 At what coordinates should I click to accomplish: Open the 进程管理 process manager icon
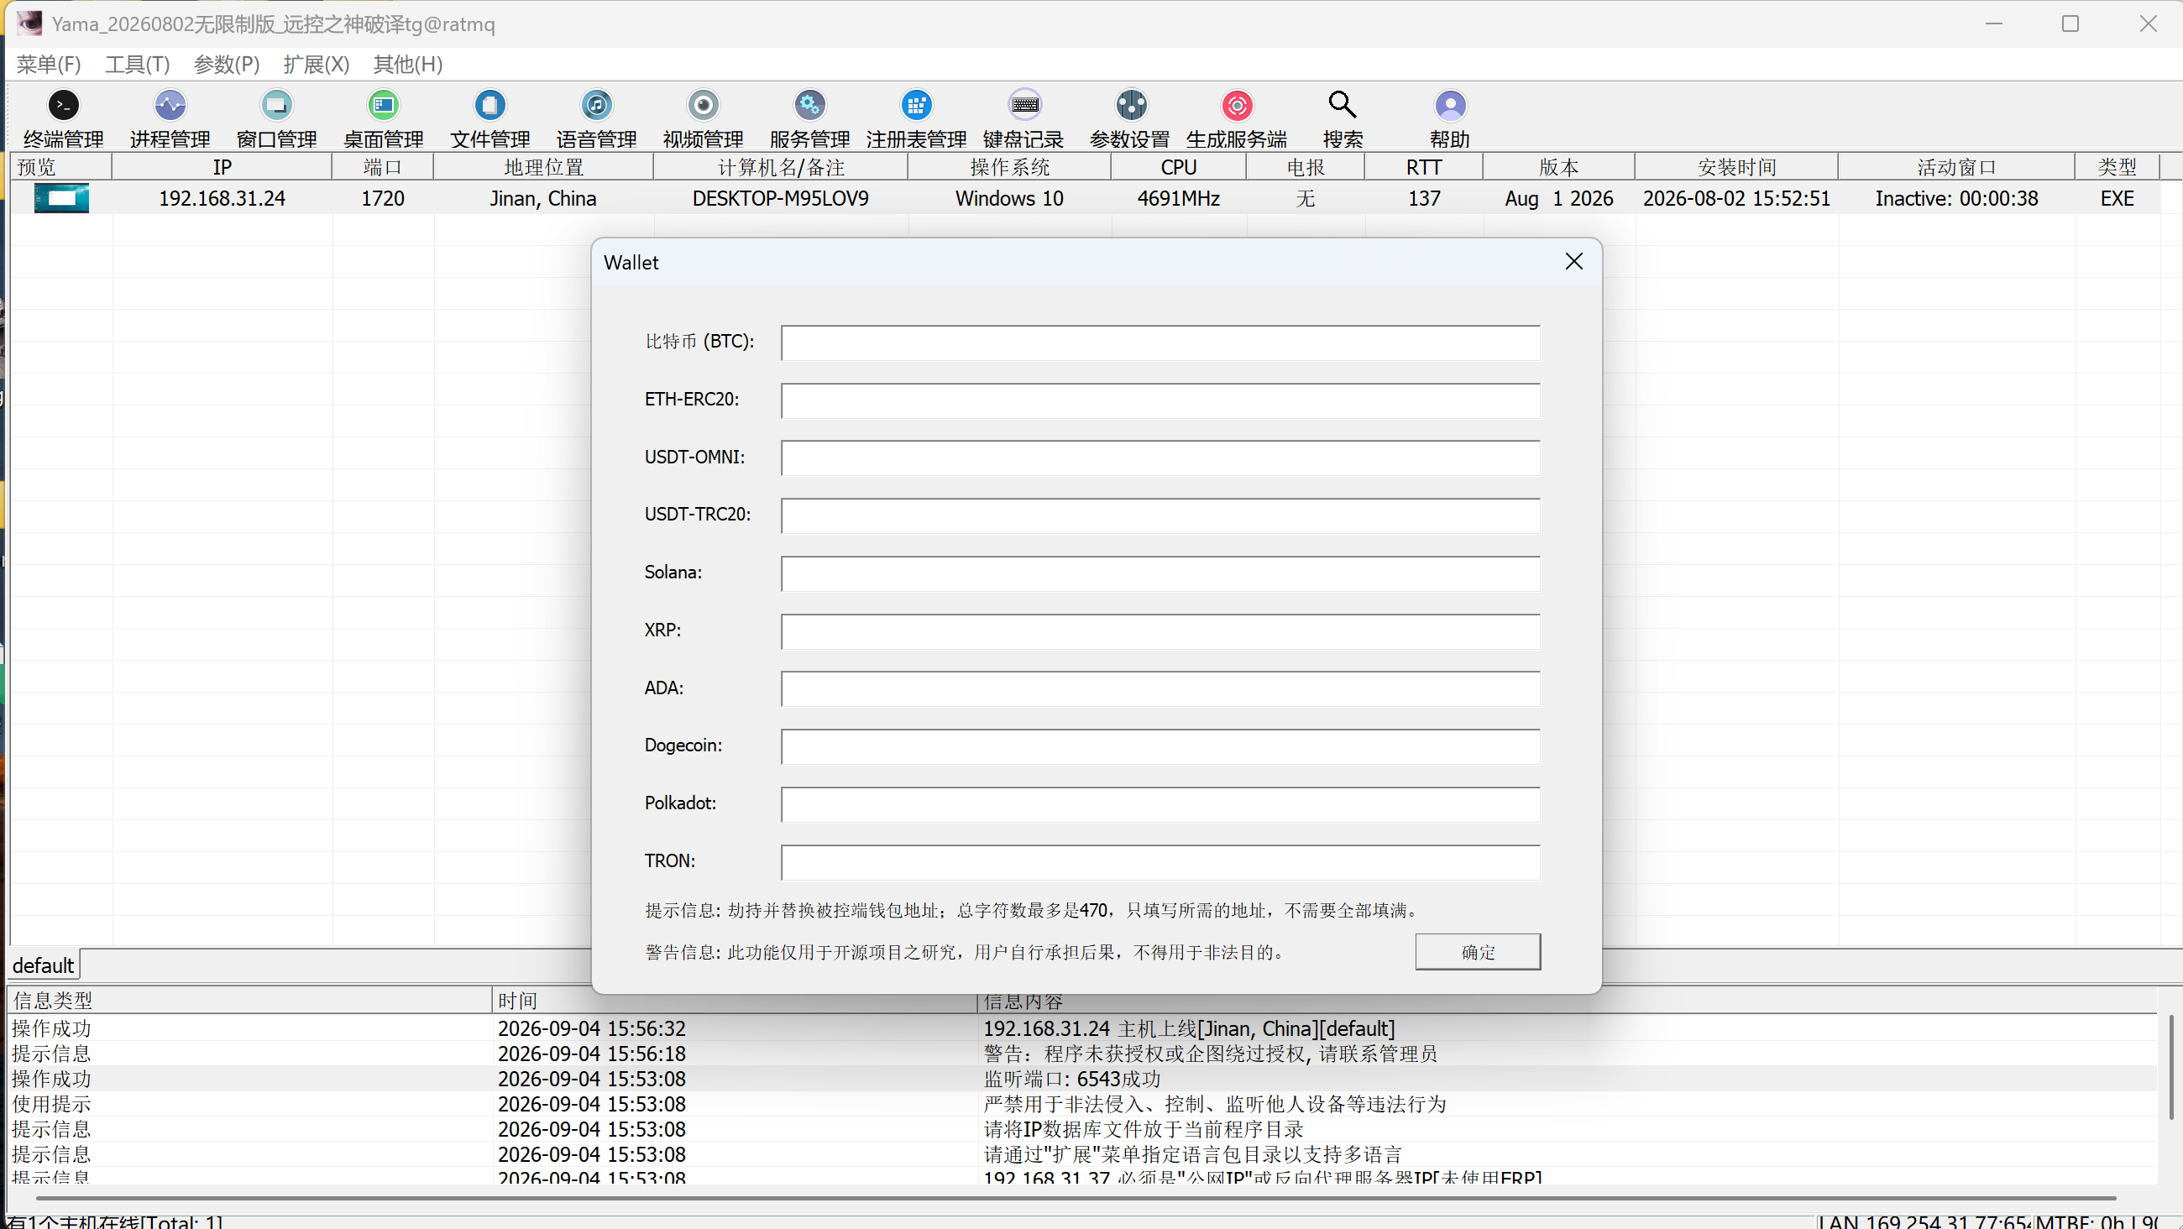coord(170,106)
